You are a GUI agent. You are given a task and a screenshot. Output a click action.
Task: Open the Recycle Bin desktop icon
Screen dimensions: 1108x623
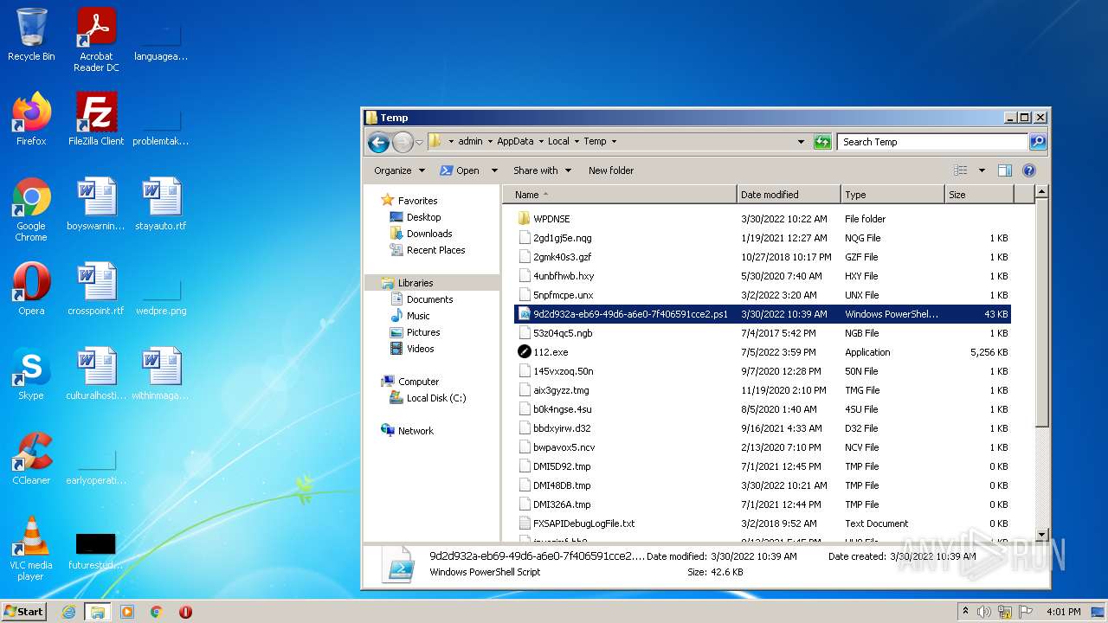(31, 35)
